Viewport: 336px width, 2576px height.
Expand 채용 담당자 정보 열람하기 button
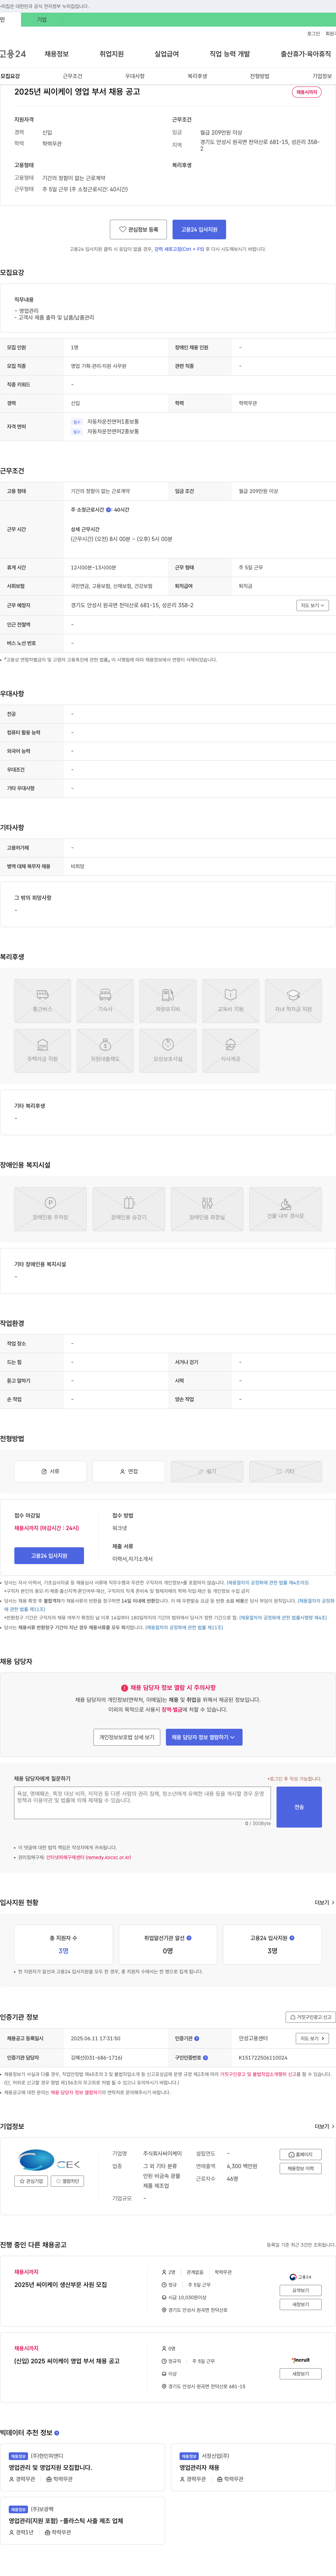click(x=204, y=1737)
